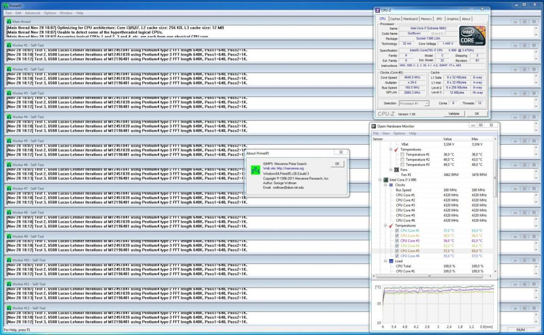Click the Worker #5 Self-Test window icon
The height and width of the screenshot is (335, 544).
coord(9,141)
